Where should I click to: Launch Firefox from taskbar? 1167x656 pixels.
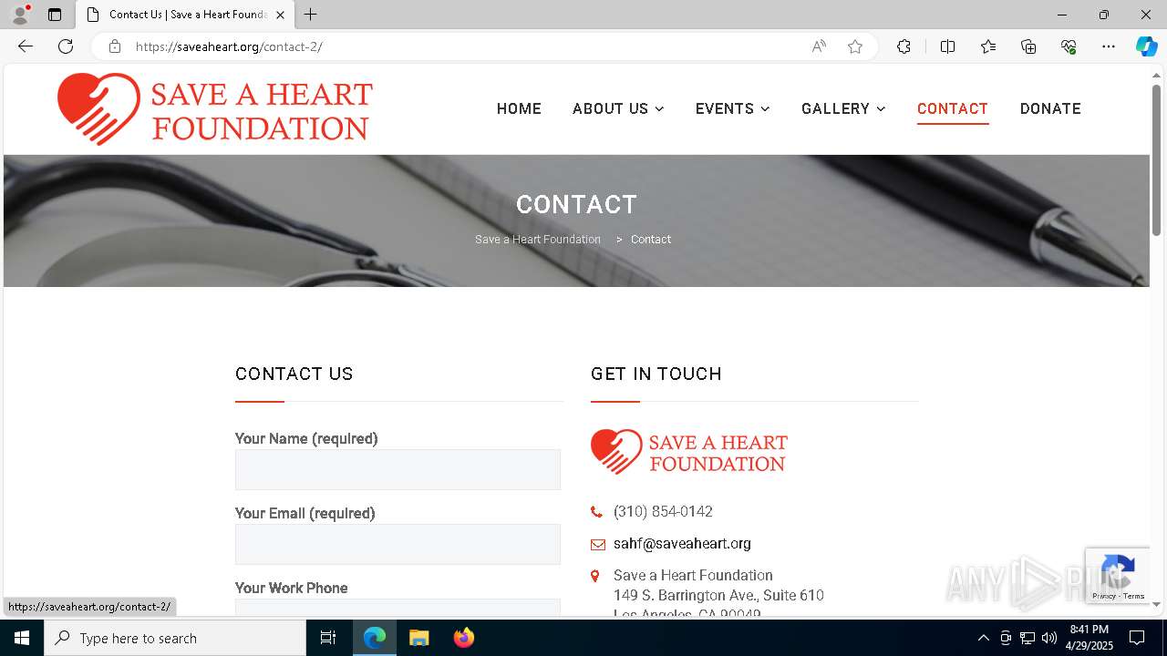[x=464, y=638]
